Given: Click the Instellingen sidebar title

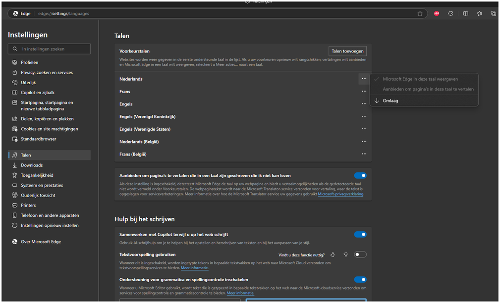Looking at the screenshot, I should pos(28,35).
